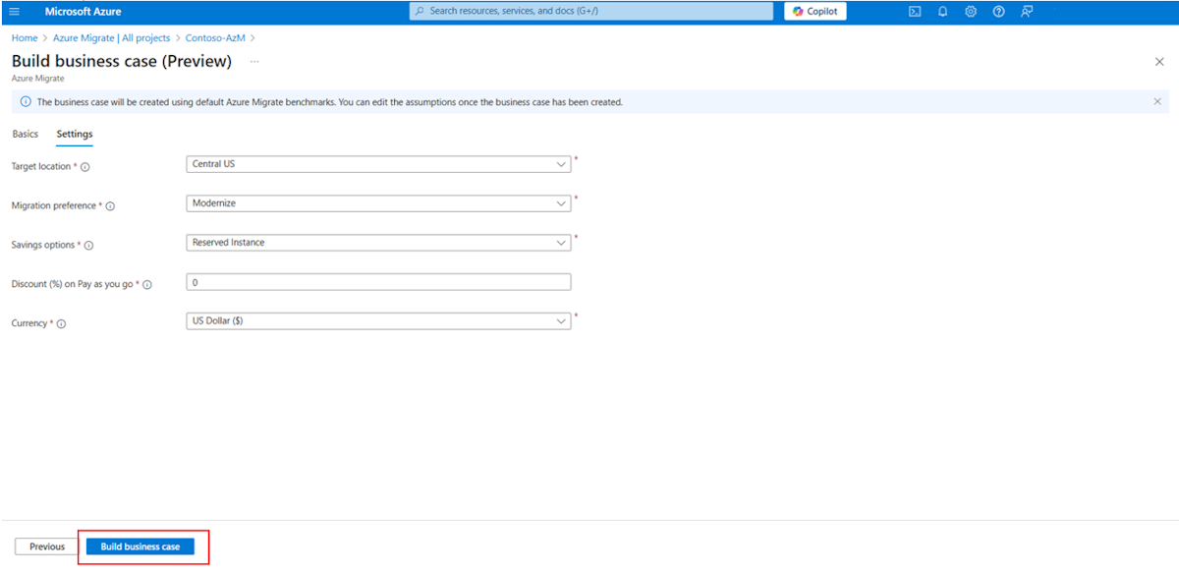1179x573 pixels.
Task: Open the feedback icon
Action: click(1027, 11)
